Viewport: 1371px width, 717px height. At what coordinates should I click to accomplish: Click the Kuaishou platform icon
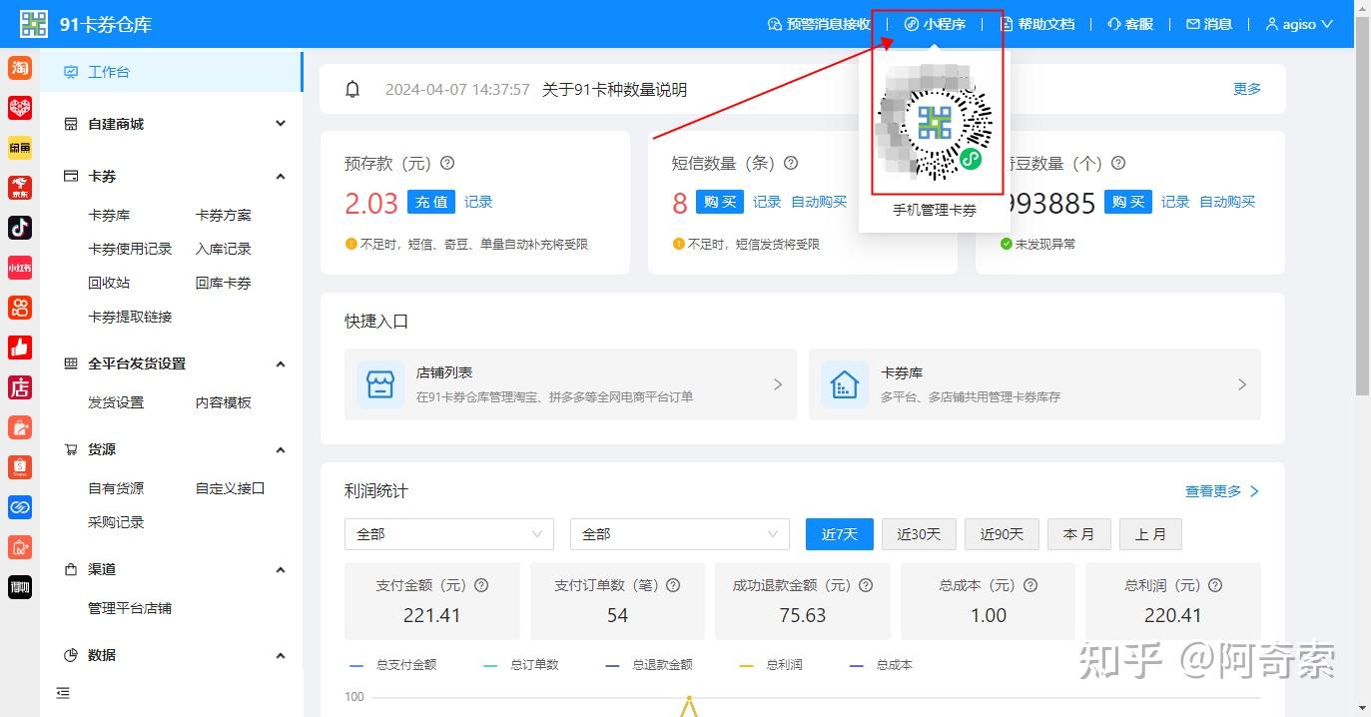tap(20, 307)
